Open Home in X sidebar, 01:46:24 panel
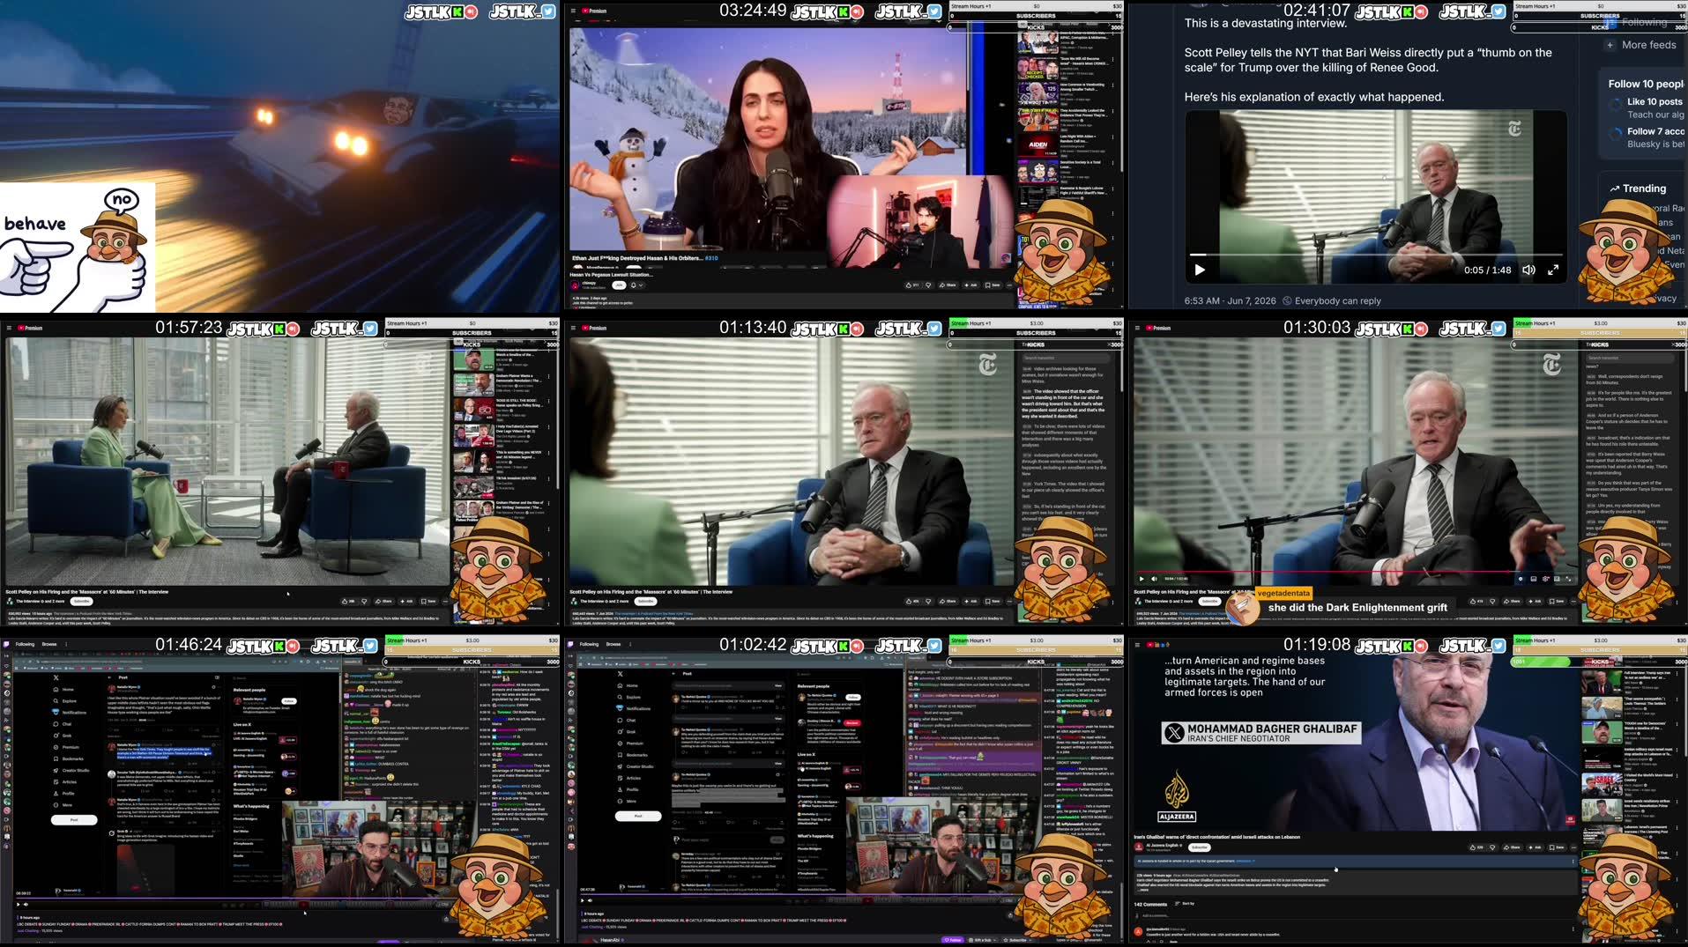This screenshot has height=947, width=1688. click(63, 689)
